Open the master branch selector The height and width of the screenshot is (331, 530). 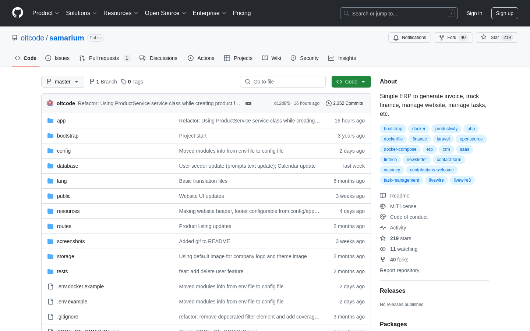pyautogui.click(x=63, y=82)
